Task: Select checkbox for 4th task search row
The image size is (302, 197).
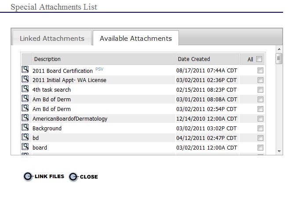Action: tap(260, 90)
